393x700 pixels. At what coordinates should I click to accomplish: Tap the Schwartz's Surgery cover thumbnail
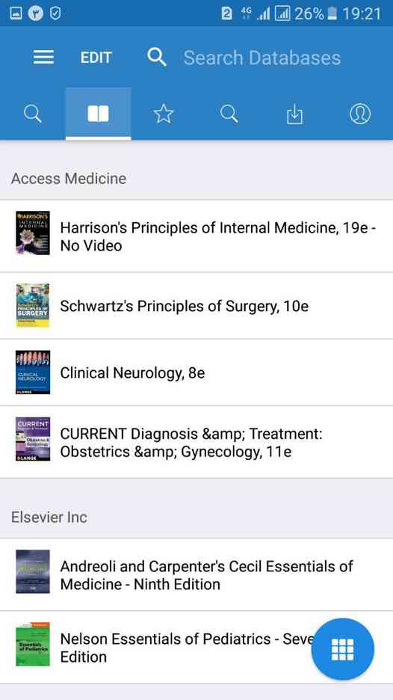pyautogui.click(x=33, y=305)
